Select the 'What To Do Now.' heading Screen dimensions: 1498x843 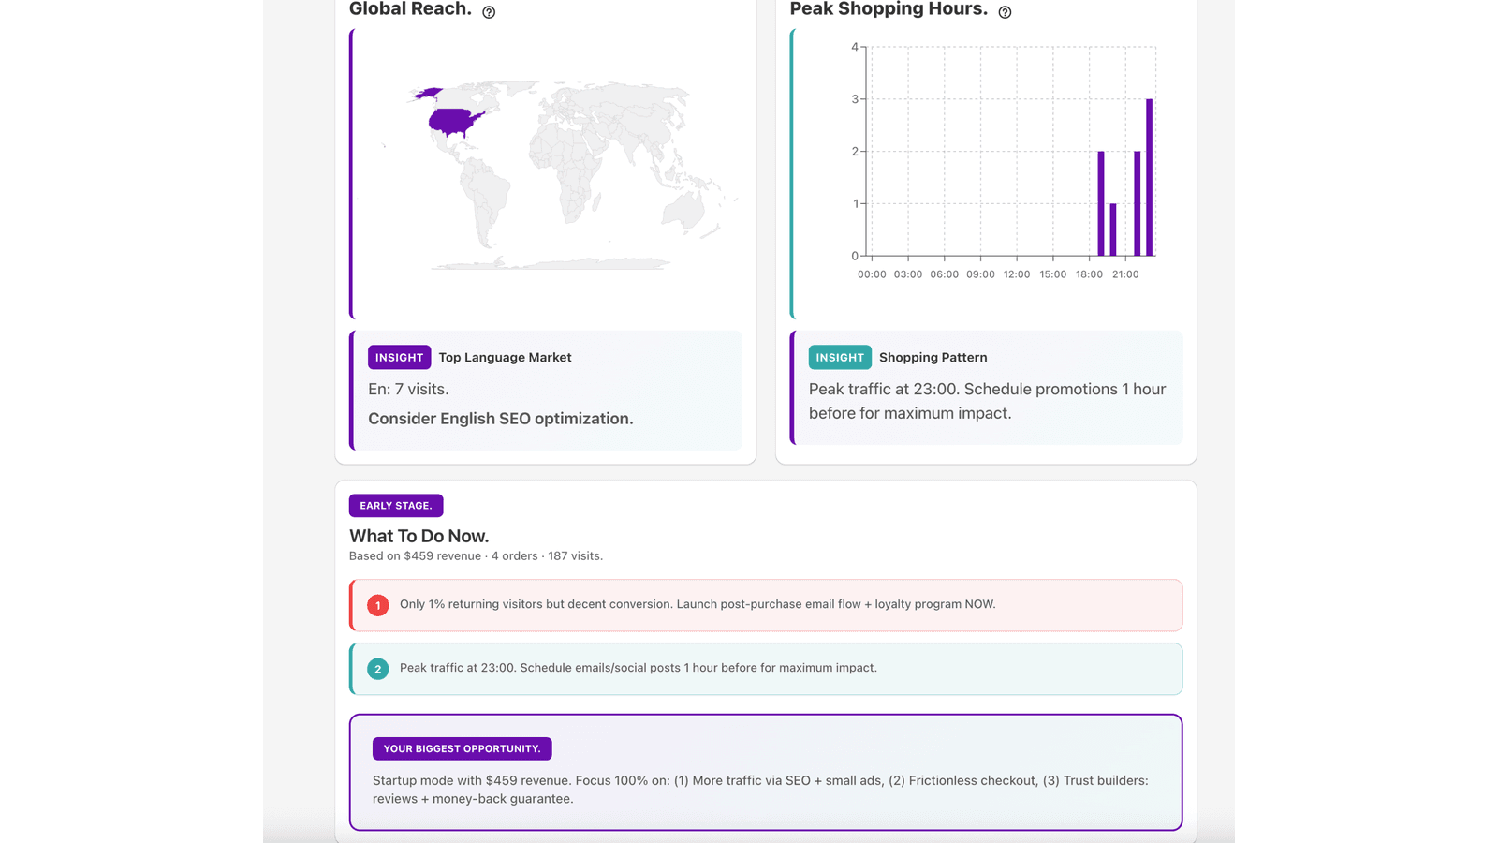click(x=419, y=537)
